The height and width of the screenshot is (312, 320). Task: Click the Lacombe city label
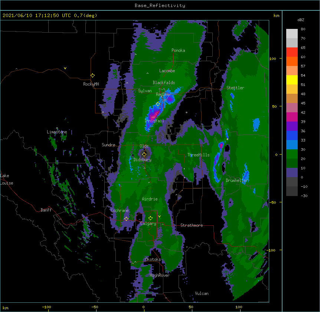click(167, 71)
